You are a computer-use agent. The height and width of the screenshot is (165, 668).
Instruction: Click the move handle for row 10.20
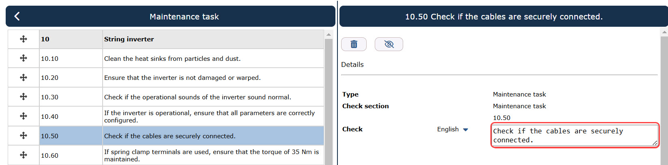coord(24,77)
